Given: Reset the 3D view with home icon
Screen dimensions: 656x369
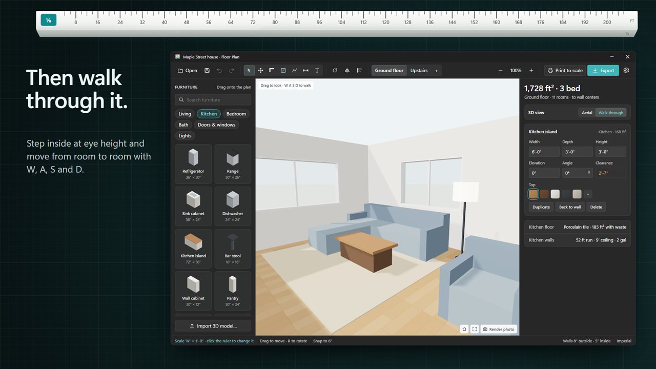Looking at the screenshot, I should (464, 329).
